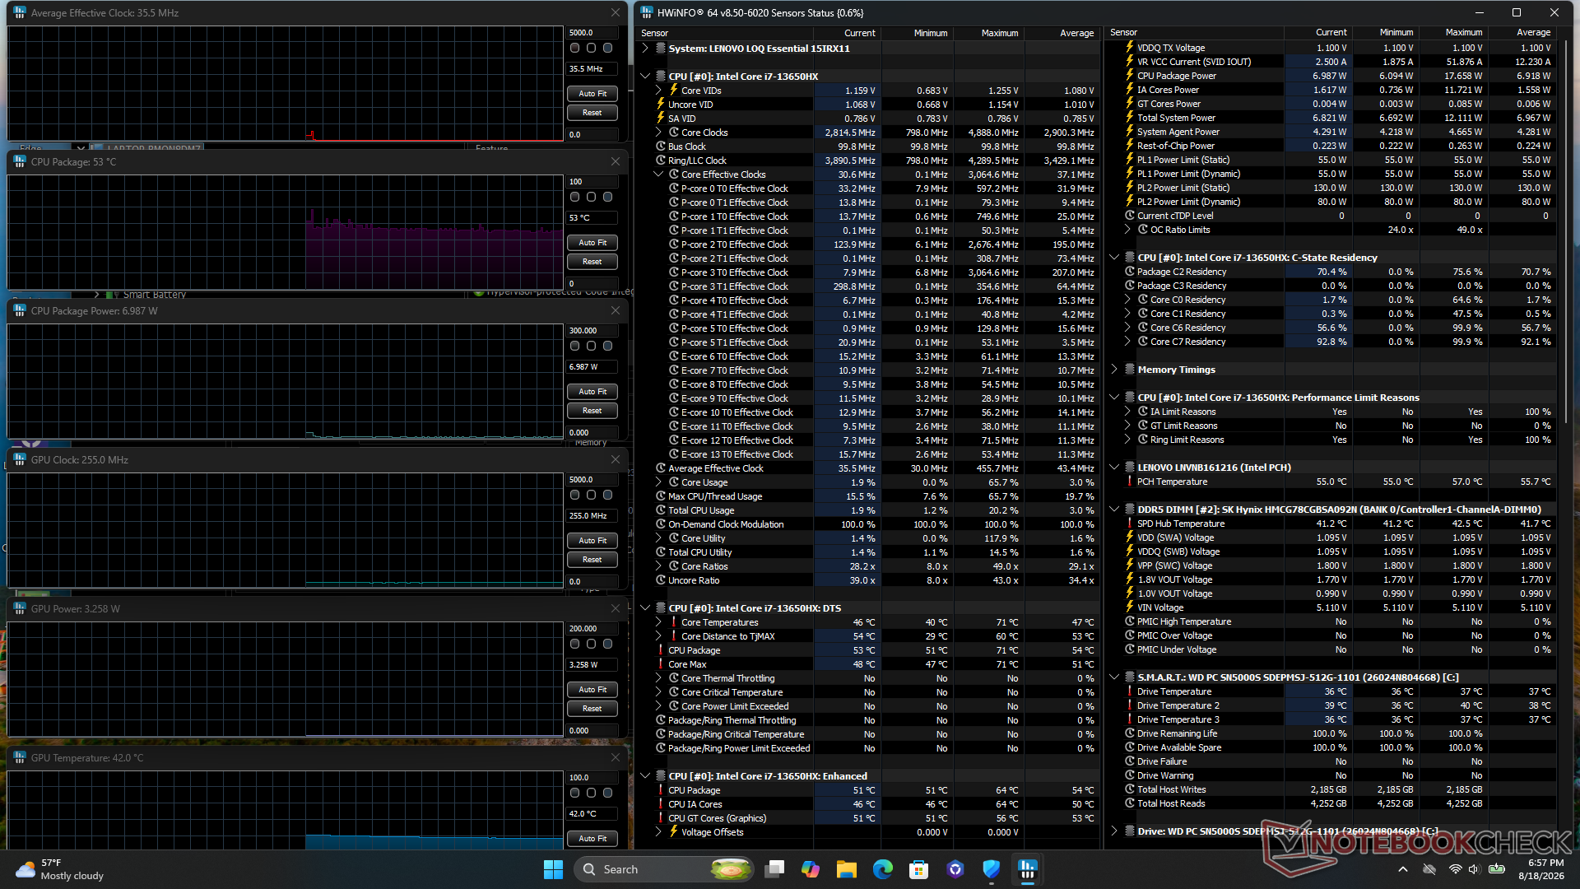Collapse the C-State Residency group
The image size is (1580, 889).
click(x=1114, y=258)
